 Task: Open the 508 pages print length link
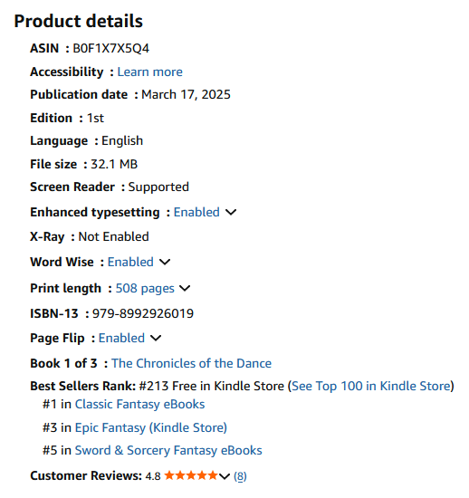click(145, 288)
